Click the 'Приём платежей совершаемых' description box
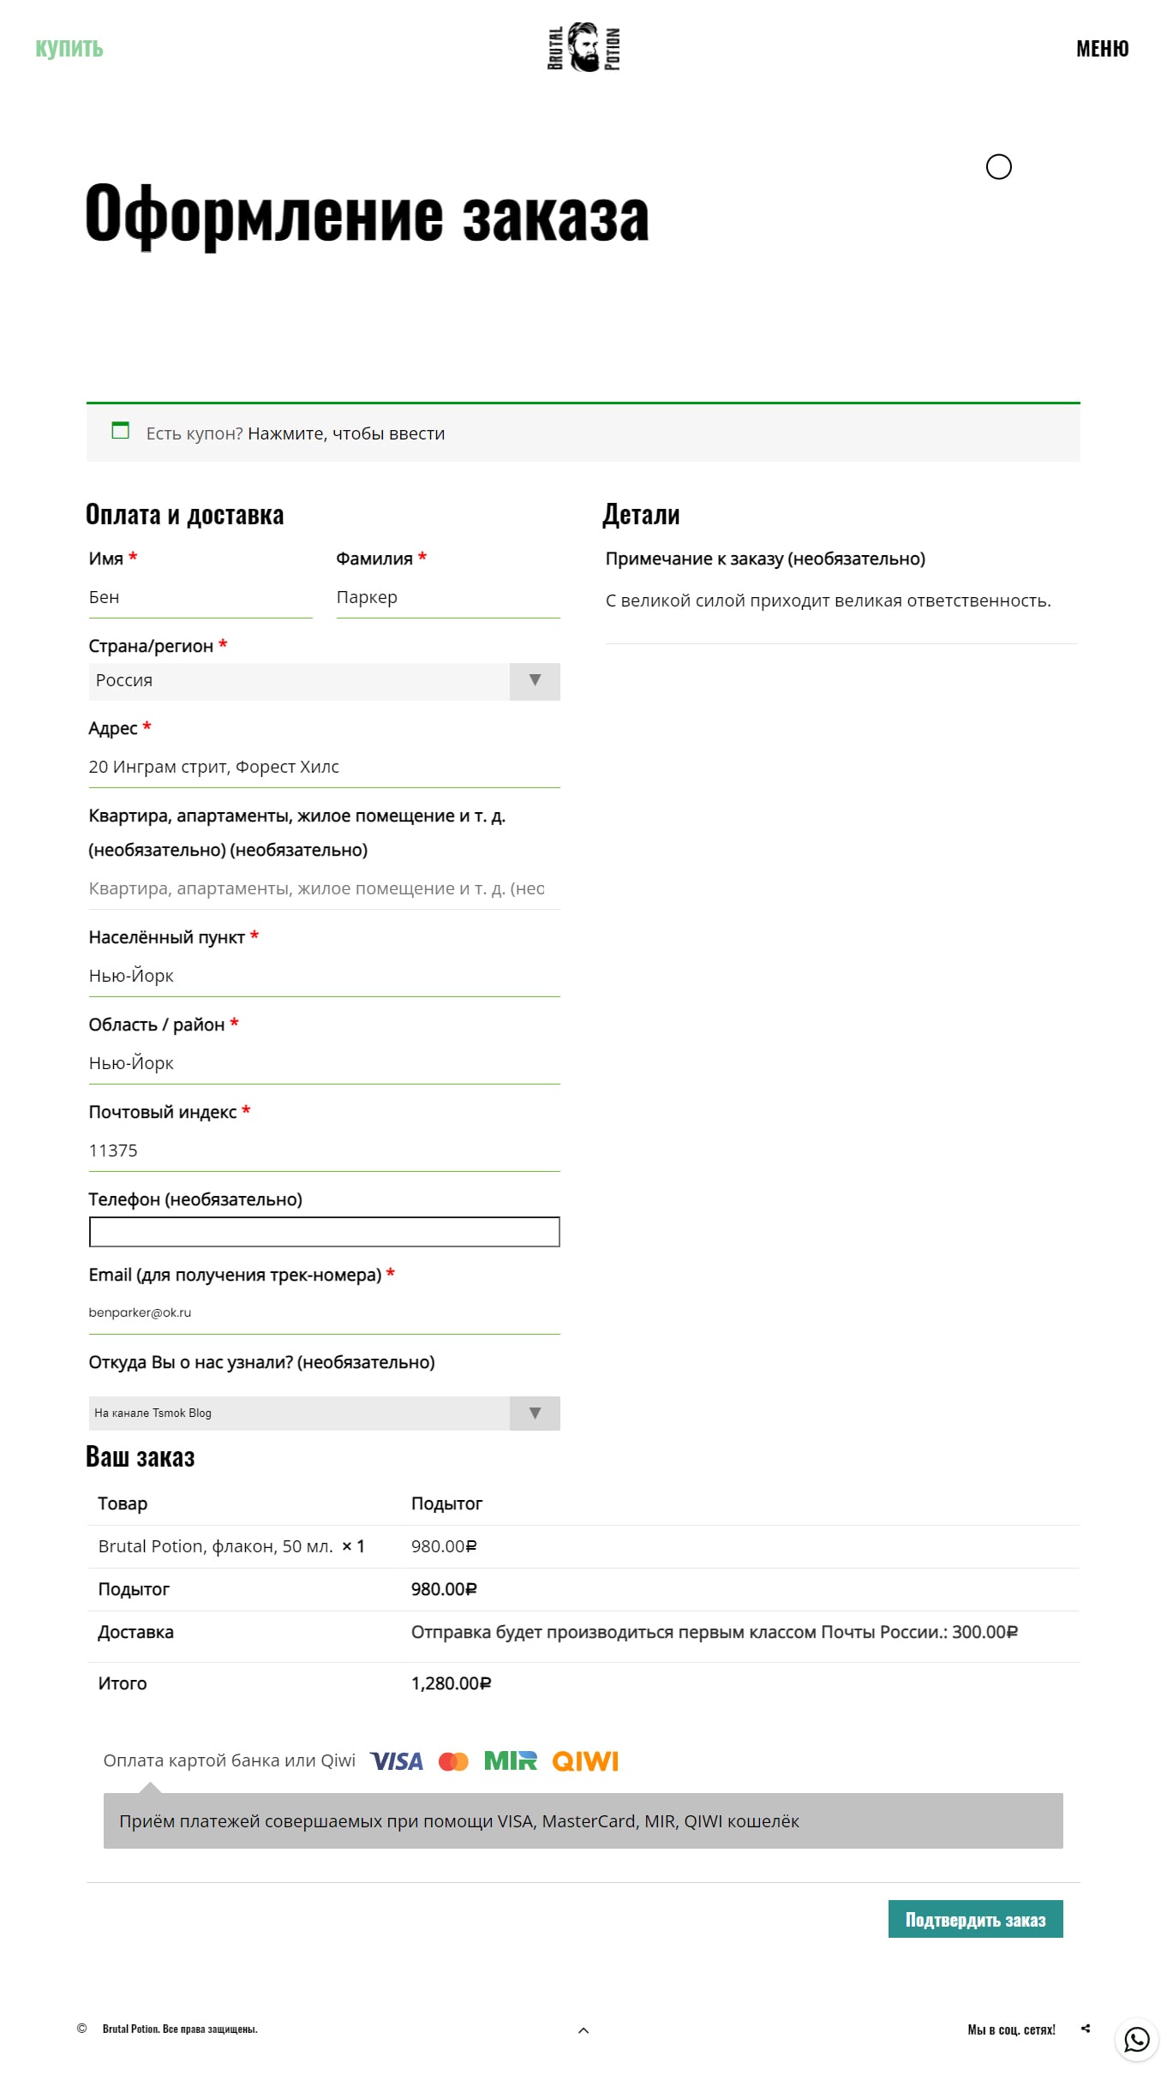Screen dimensions: 1167x2080 coord(583,1821)
